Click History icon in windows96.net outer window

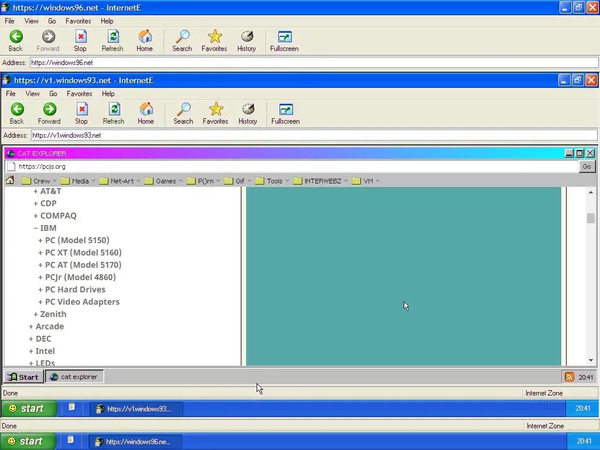tap(247, 37)
